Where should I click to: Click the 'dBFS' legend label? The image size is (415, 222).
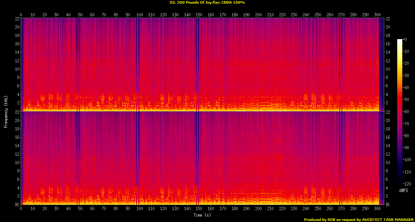404,190
